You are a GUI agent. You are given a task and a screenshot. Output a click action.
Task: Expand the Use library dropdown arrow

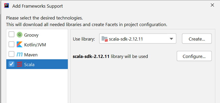click(x=171, y=39)
